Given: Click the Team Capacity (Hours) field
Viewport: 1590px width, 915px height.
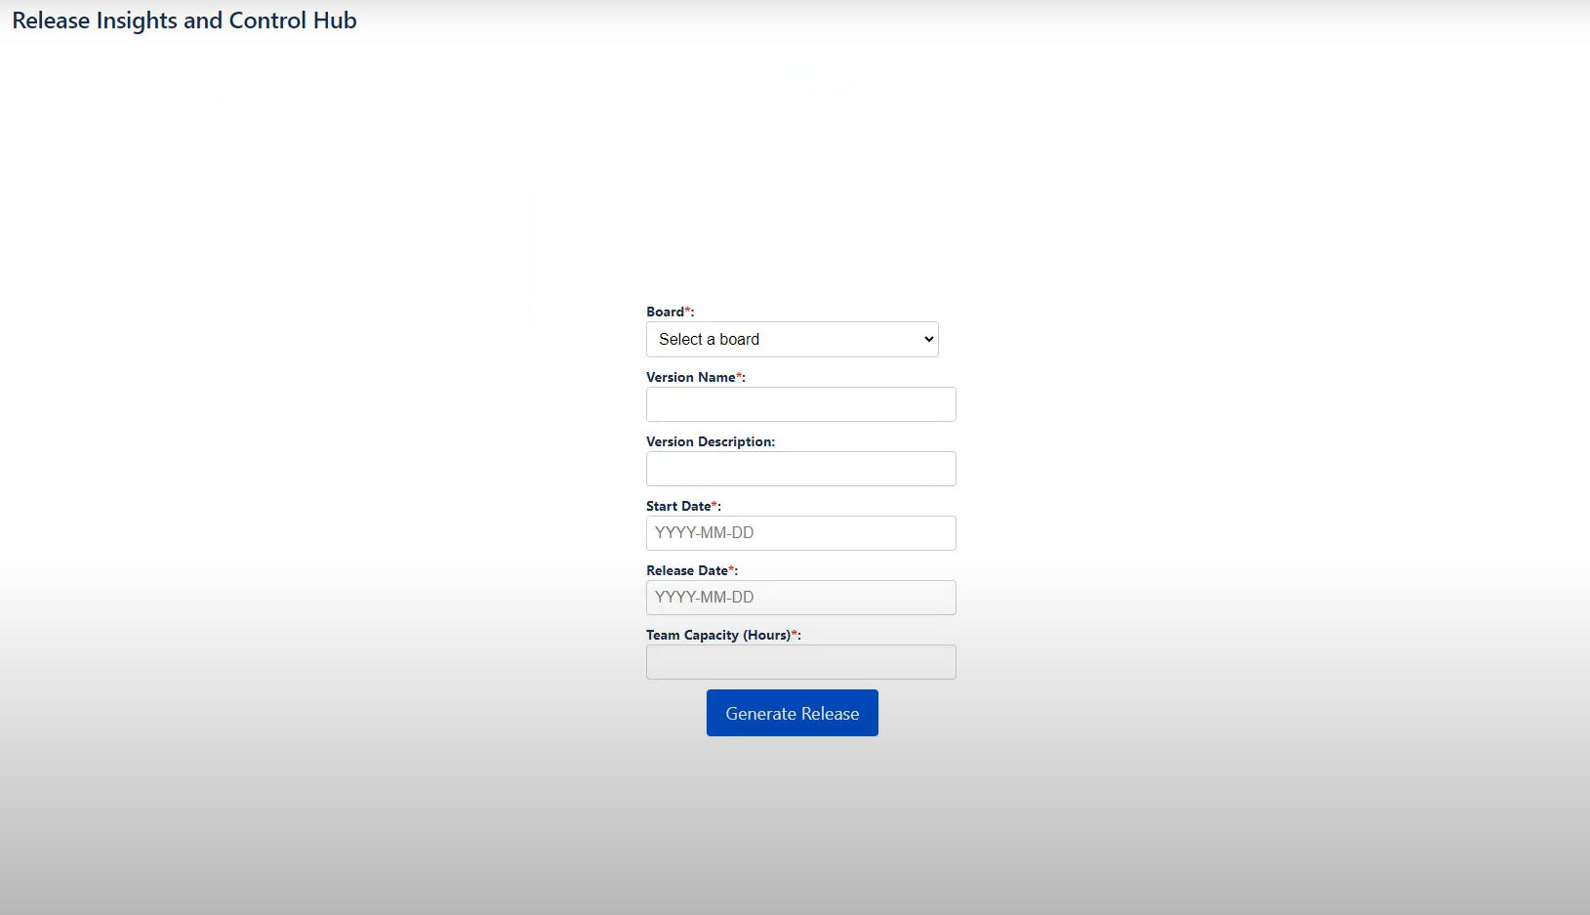Looking at the screenshot, I should 800,662.
